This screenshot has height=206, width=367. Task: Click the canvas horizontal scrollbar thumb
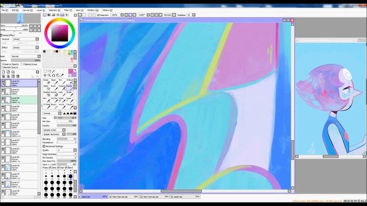tap(181, 191)
